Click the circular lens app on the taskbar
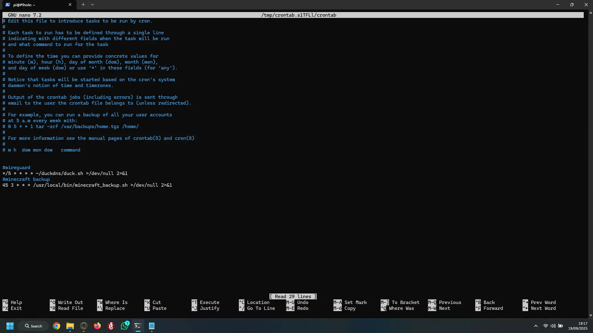The image size is (593, 333). (83, 326)
